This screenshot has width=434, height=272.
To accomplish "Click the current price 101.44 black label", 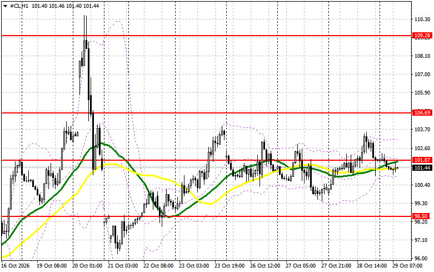I will pos(422,167).
